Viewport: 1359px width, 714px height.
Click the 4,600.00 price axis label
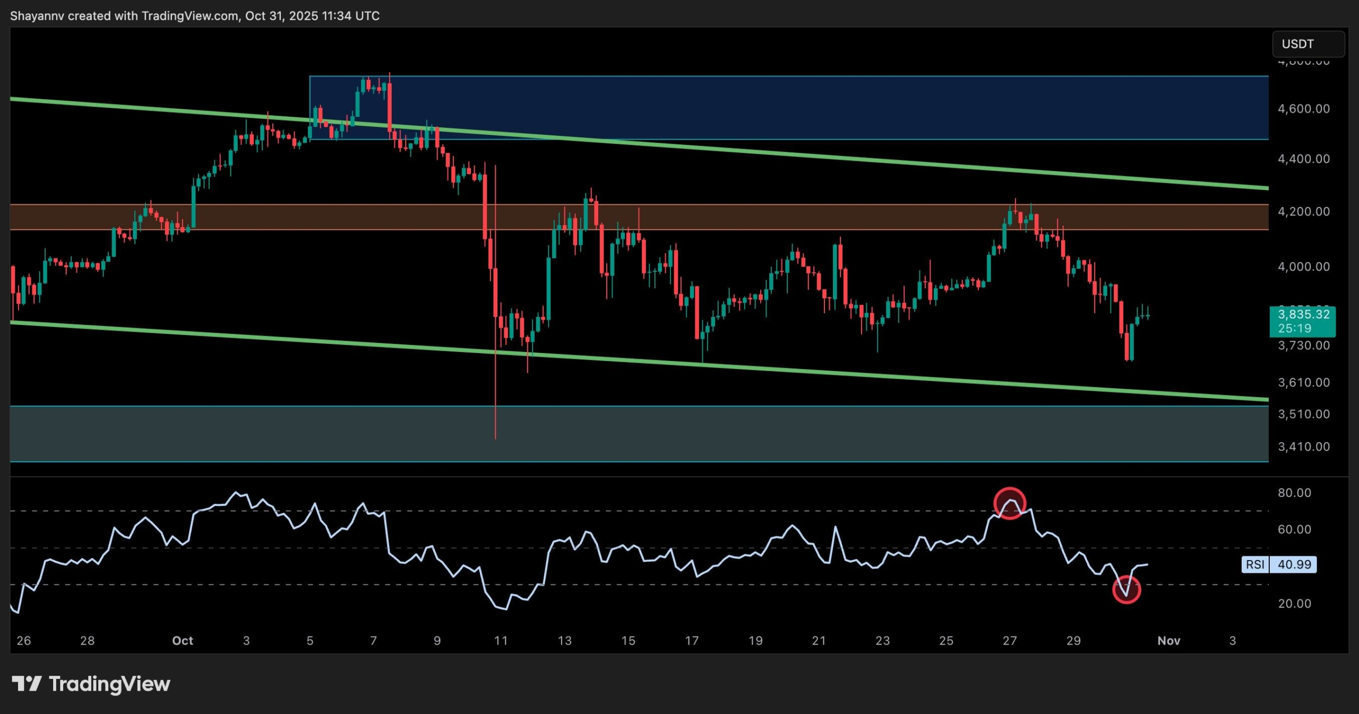(1303, 109)
